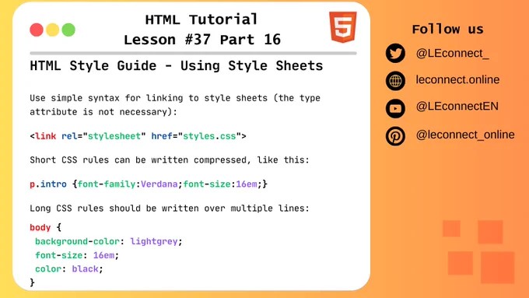
Task: Click the Twitter bird icon
Action: (x=395, y=54)
